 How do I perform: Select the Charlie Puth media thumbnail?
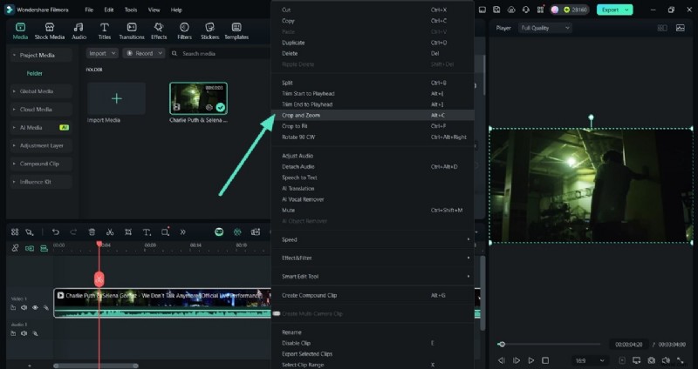(x=198, y=98)
